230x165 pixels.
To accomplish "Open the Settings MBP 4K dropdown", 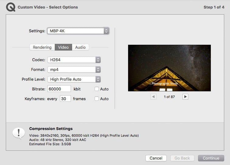I will 78,31.
